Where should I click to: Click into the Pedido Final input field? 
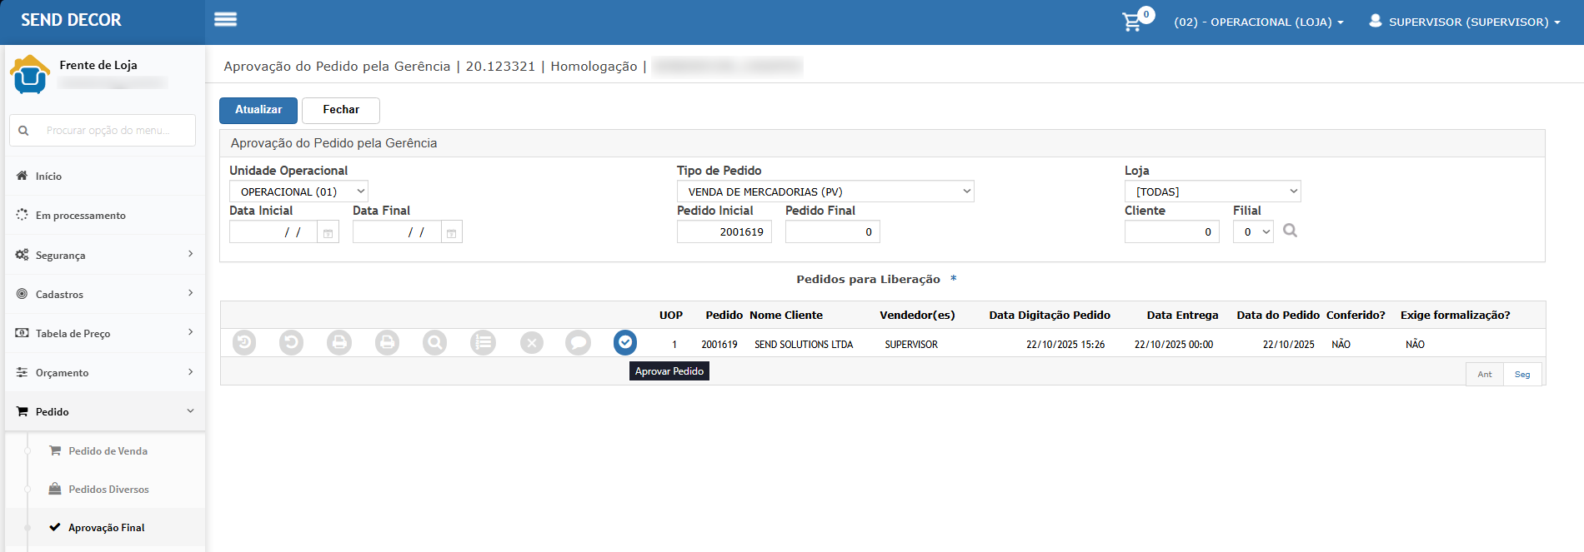(x=832, y=232)
